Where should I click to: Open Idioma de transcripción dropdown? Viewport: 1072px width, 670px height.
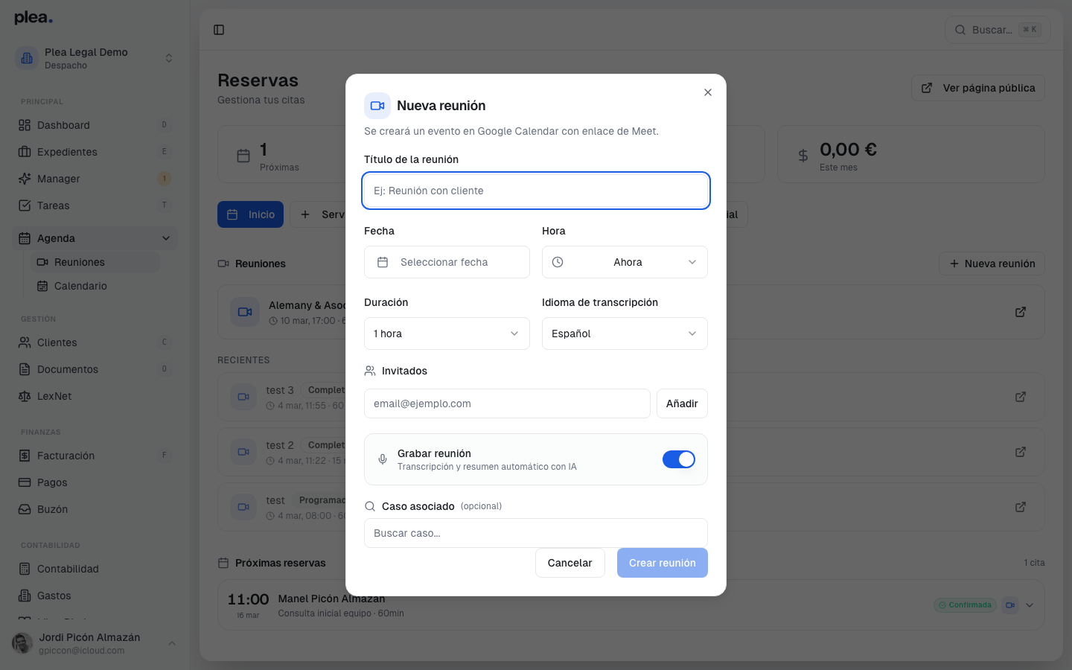click(x=625, y=334)
